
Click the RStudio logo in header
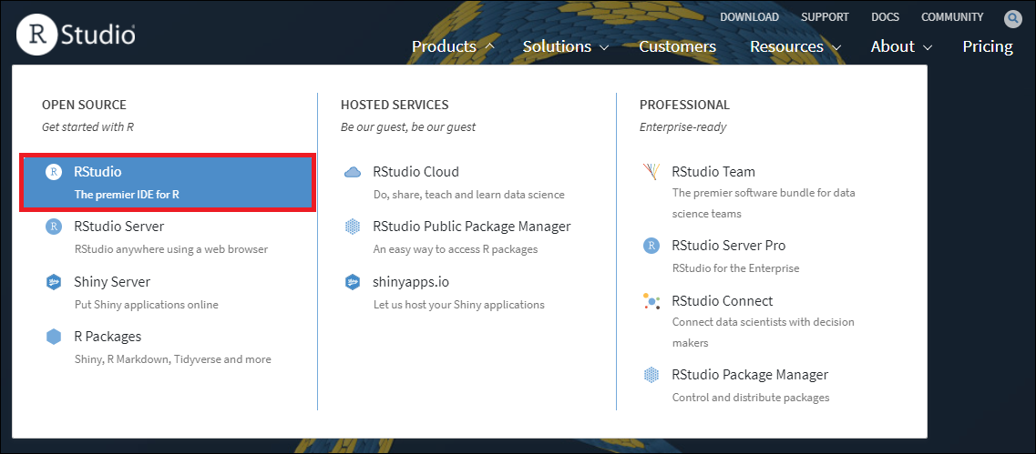click(x=76, y=35)
